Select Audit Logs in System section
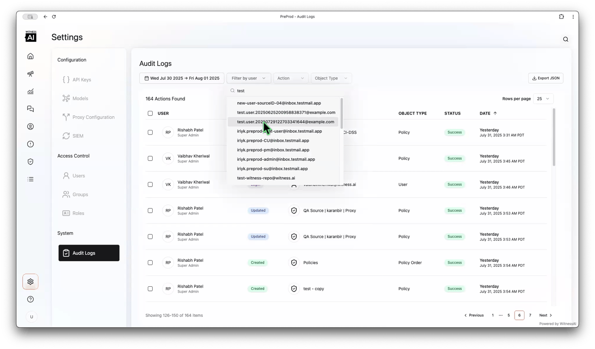Screen dimensions: 595x349 89,253
